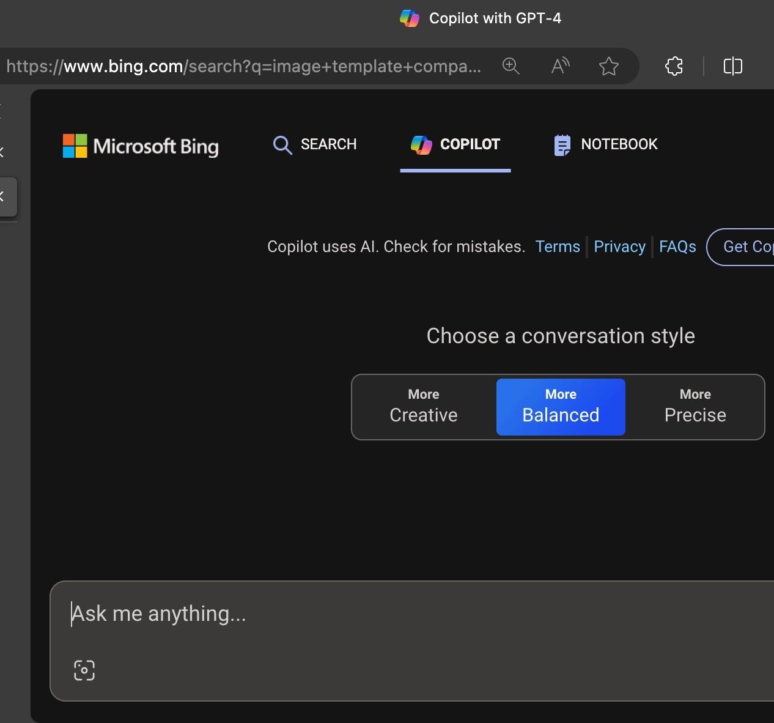Select the More Precise conversation style
Screen dimensions: 774x723
coord(695,407)
